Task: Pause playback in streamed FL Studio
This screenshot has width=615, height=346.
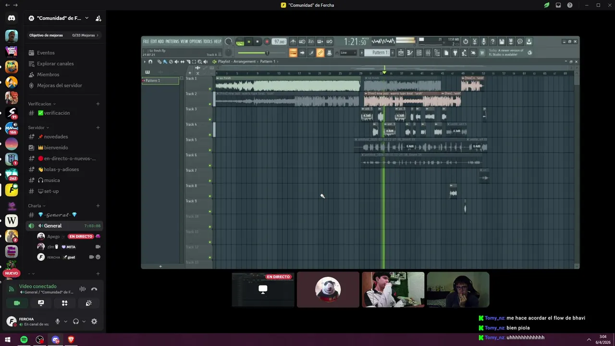Action: click(x=249, y=42)
